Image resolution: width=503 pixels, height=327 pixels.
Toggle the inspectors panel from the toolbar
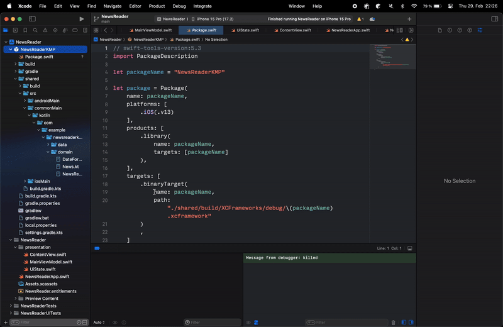click(x=494, y=19)
